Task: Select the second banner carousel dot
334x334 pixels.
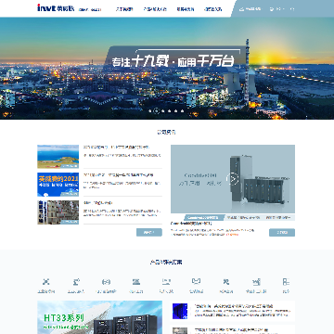Action: pyautogui.click(x=157, y=110)
